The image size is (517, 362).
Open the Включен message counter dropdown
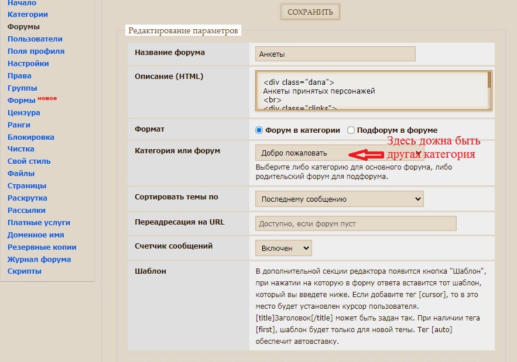coord(283,248)
